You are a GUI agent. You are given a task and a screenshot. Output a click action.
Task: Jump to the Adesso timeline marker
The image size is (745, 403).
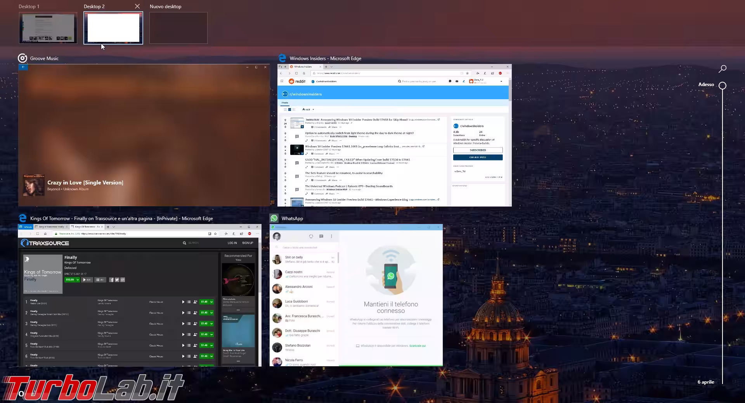click(x=722, y=86)
